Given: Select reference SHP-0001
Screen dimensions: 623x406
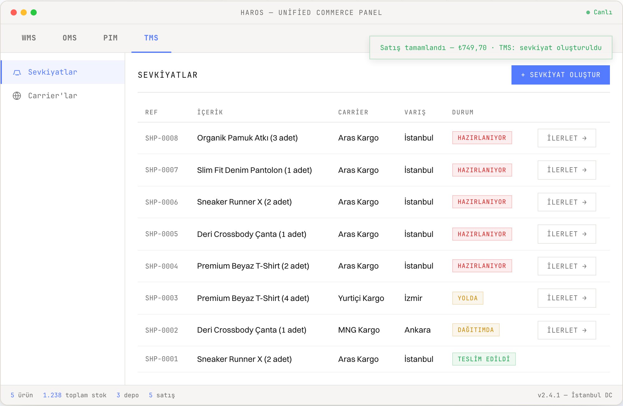Looking at the screenshot, I should click(x=162, y=359).
